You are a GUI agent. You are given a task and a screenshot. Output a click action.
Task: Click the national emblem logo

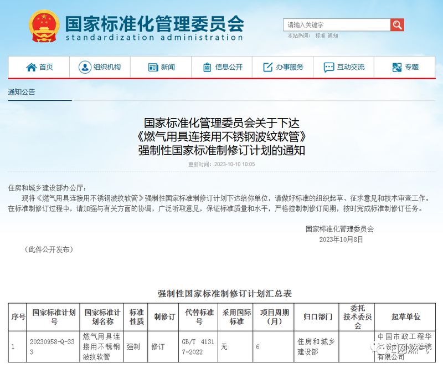coord(45,26)
